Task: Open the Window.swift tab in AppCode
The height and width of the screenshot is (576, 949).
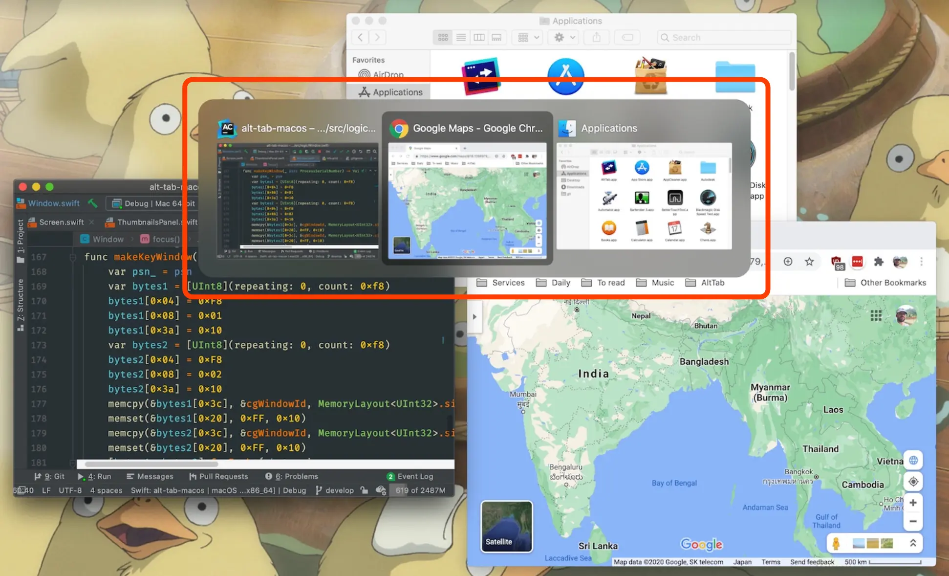Action: [48, 203]
